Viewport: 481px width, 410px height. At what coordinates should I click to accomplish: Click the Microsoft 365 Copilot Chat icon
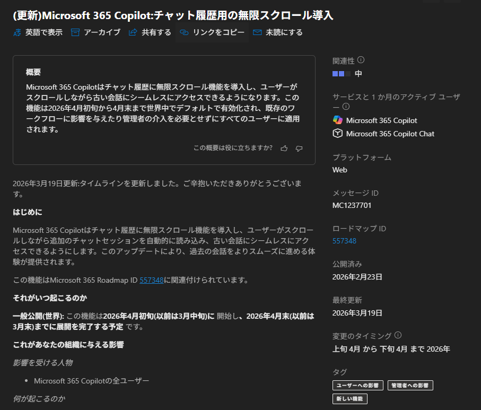(337, 134)
